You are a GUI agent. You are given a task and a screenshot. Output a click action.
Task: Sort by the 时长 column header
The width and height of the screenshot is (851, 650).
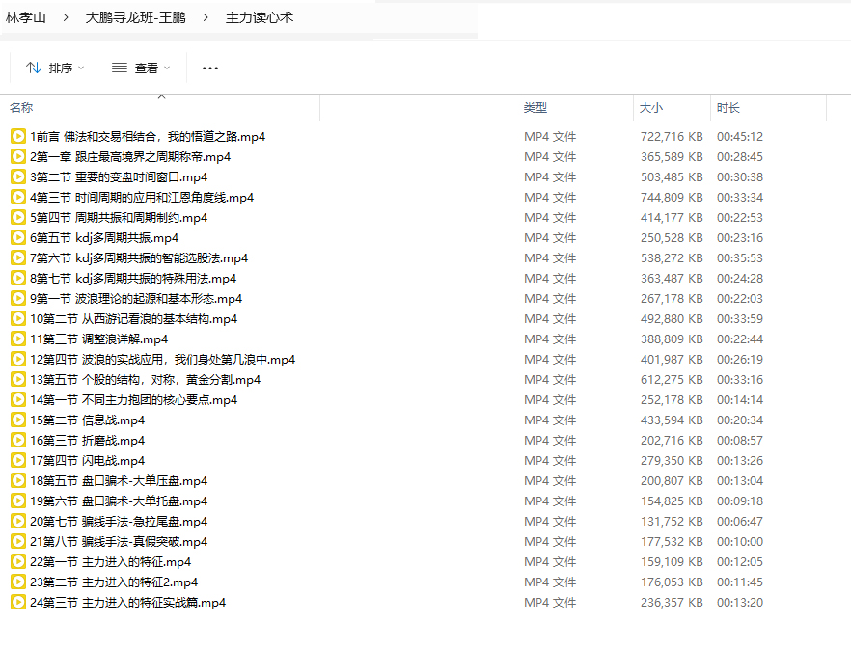pyautogui.click(x=728, y=108)
